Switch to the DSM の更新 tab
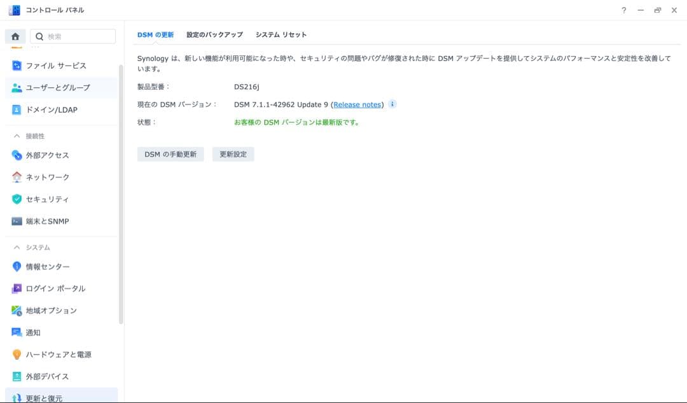 pyautogui.click(x=156, y=34)
